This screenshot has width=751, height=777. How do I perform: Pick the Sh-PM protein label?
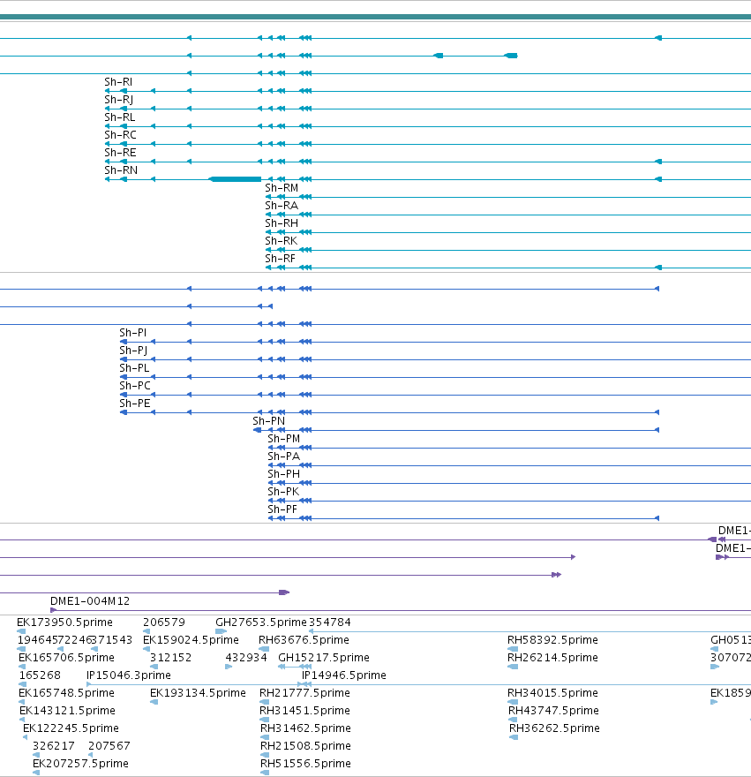coord(284,439)
